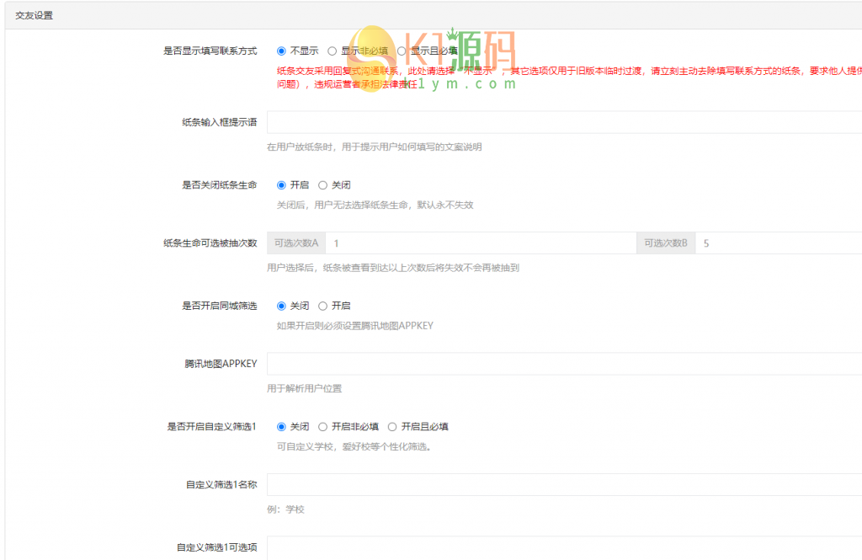Click the 可选次数A value field showing 1
This screenshot has width=862, height=560.
pos(471,243)
